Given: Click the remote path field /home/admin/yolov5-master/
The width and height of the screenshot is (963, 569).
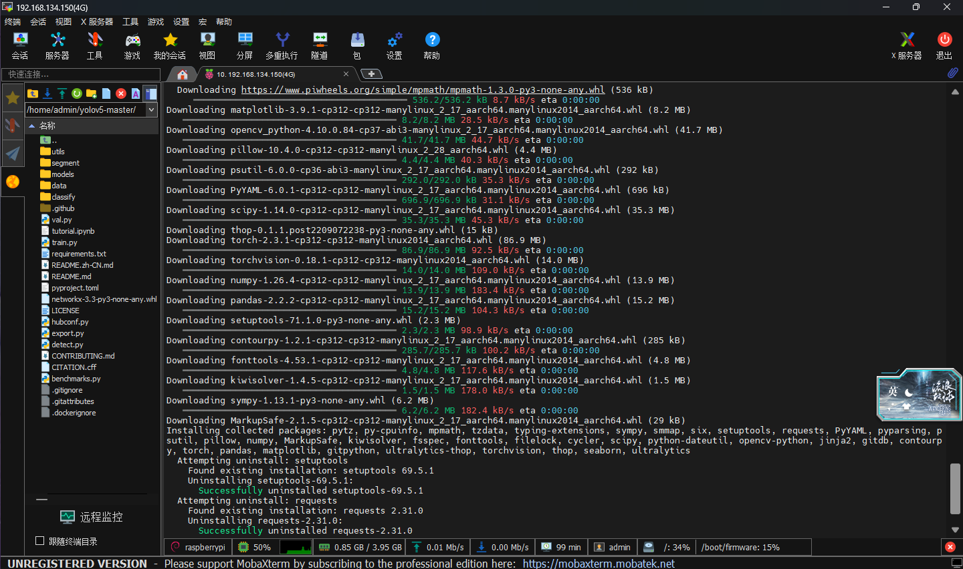Looking at the screenshot, I should (86, 110).
